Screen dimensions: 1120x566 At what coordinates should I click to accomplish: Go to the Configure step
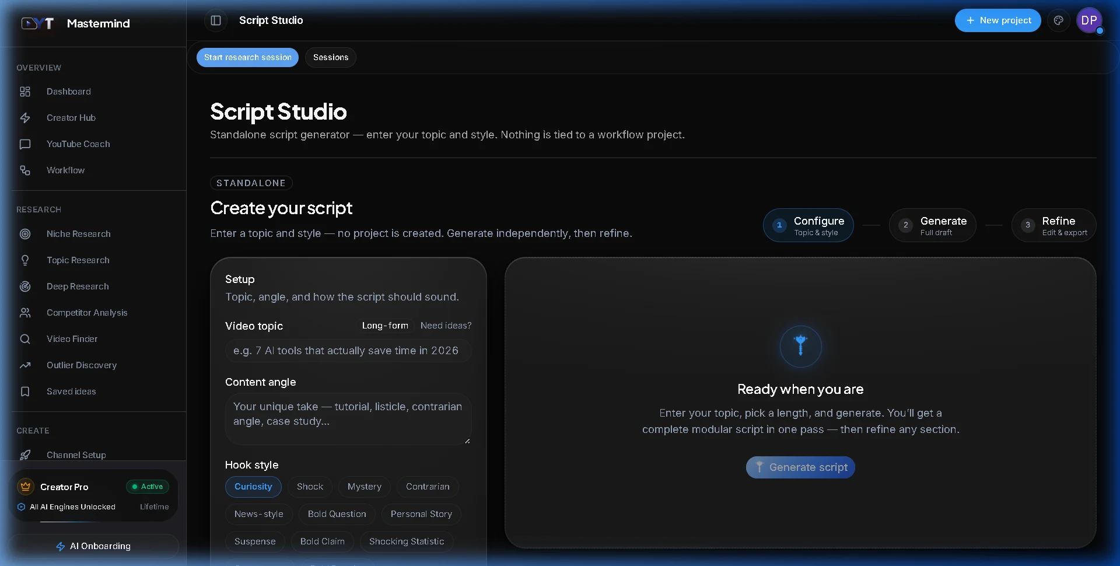coord(808,225)
